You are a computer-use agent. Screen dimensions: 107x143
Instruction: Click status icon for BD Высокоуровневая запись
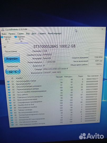(11, 113)
